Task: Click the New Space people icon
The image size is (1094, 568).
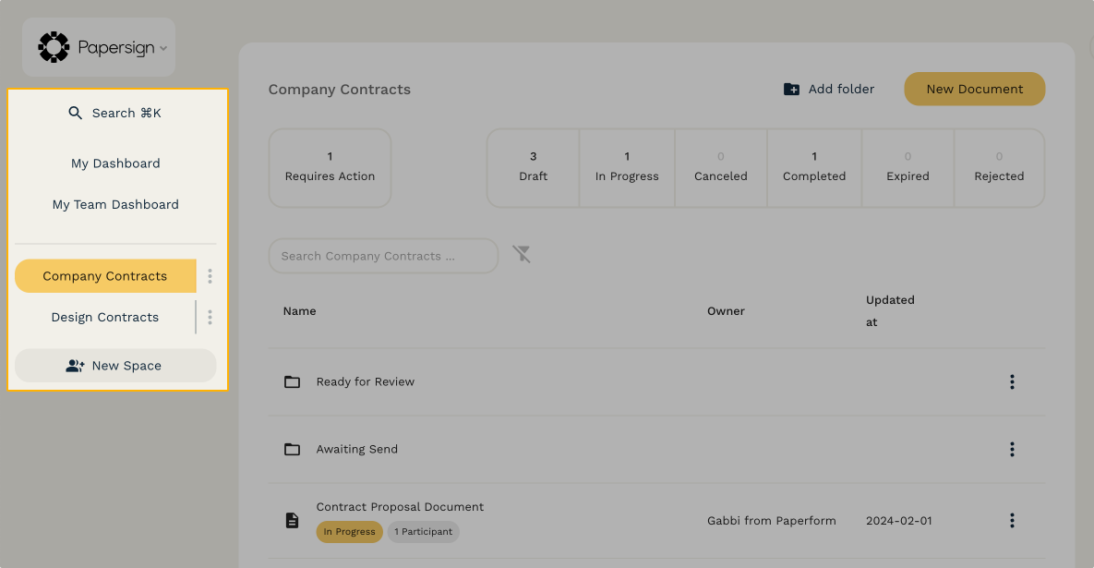Action: tap(75, 365)
